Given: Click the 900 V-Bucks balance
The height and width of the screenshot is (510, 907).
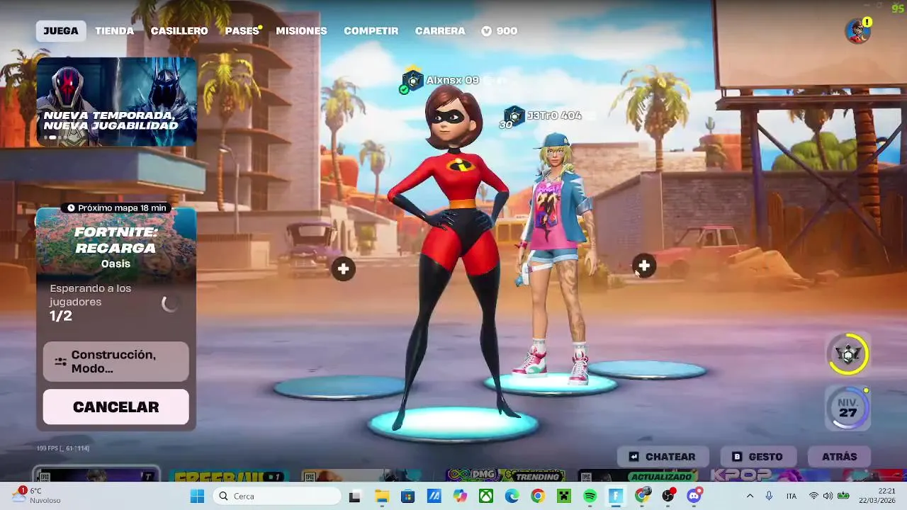Looking at the screenshot, I should click(500, 31).
